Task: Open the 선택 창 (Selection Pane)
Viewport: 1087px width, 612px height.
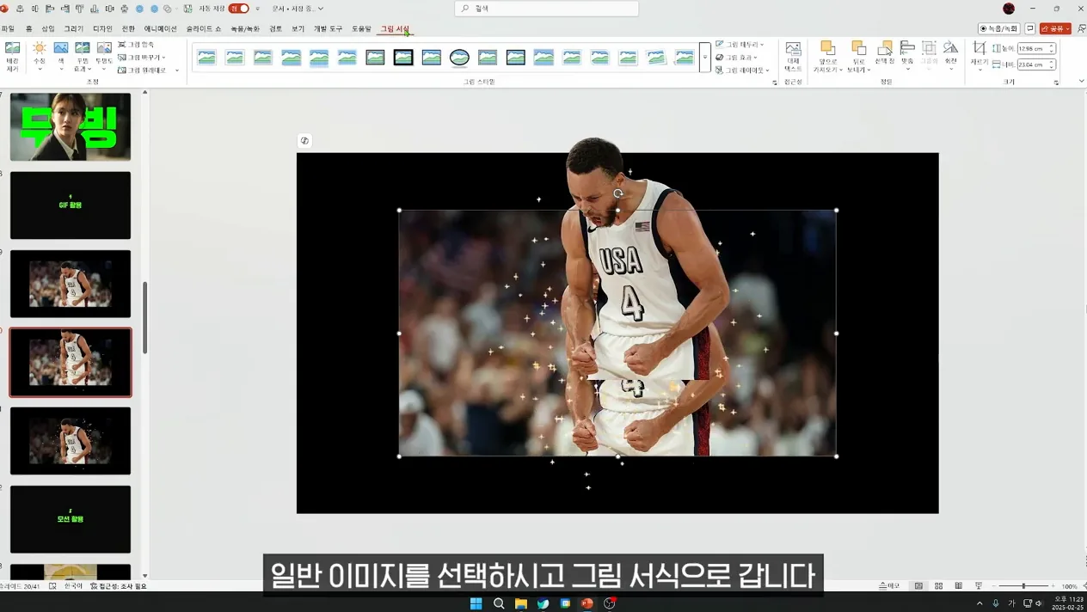Action: tap(885, 53)
